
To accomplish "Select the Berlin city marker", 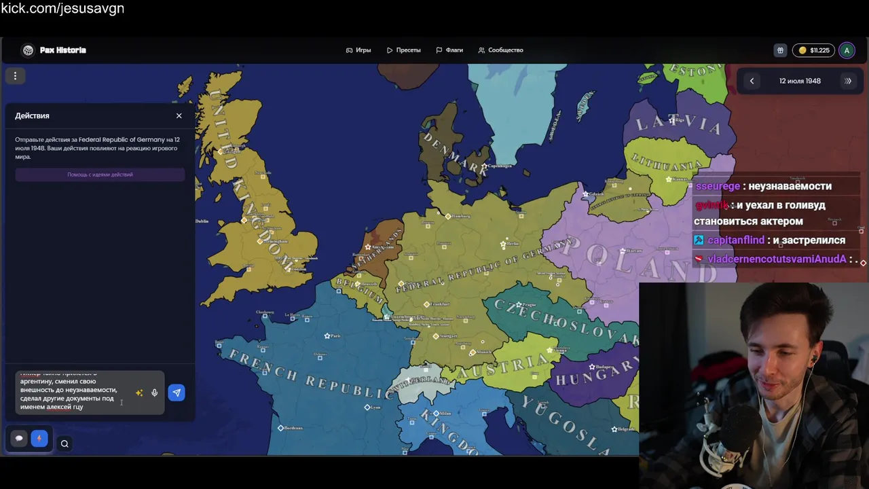I will 504,244.
